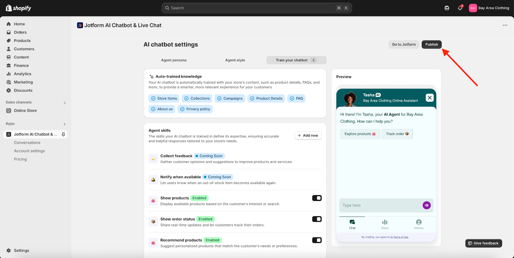Viewport: 514px width, 258px height.
Task: Click the Home icon in sidebar
Action: [x=9, y=24]
